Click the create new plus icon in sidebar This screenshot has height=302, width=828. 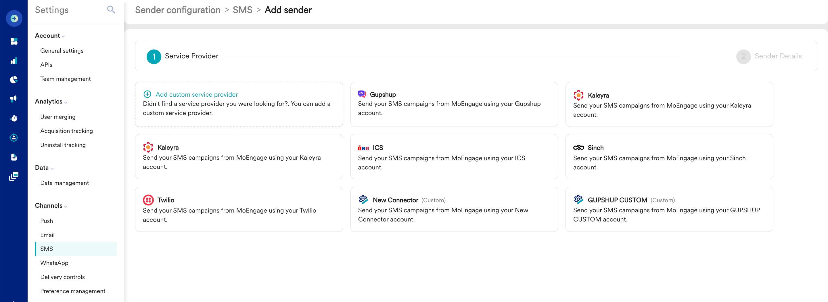pyautogui.click(x=14, y=18)
